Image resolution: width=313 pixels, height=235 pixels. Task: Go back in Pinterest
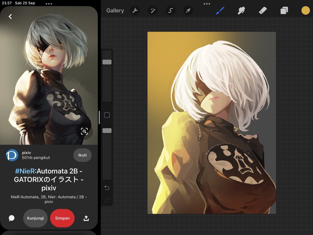[10, 16]
